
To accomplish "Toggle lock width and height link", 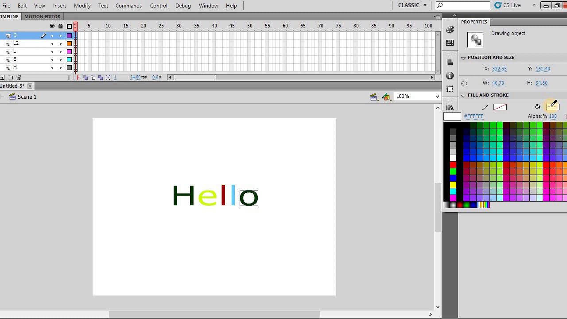I will [x=464, y=83].
